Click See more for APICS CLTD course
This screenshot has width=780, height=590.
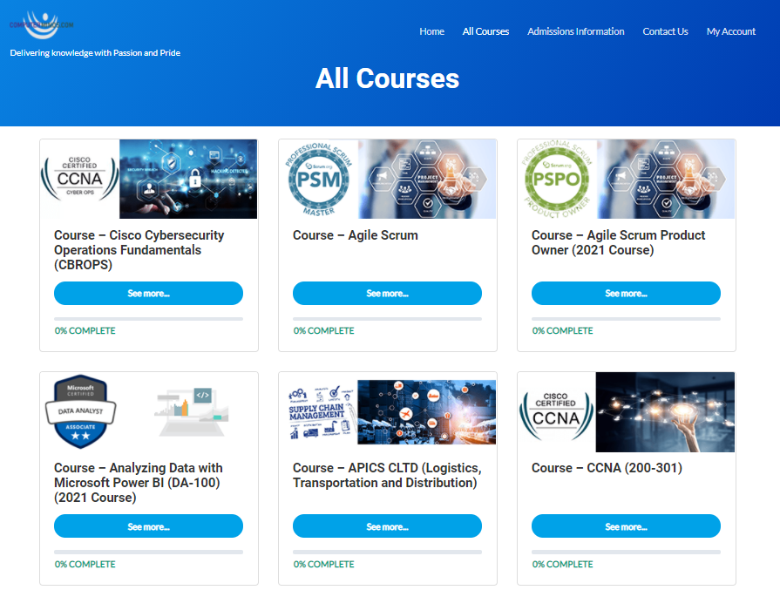(x=387, y=526)
